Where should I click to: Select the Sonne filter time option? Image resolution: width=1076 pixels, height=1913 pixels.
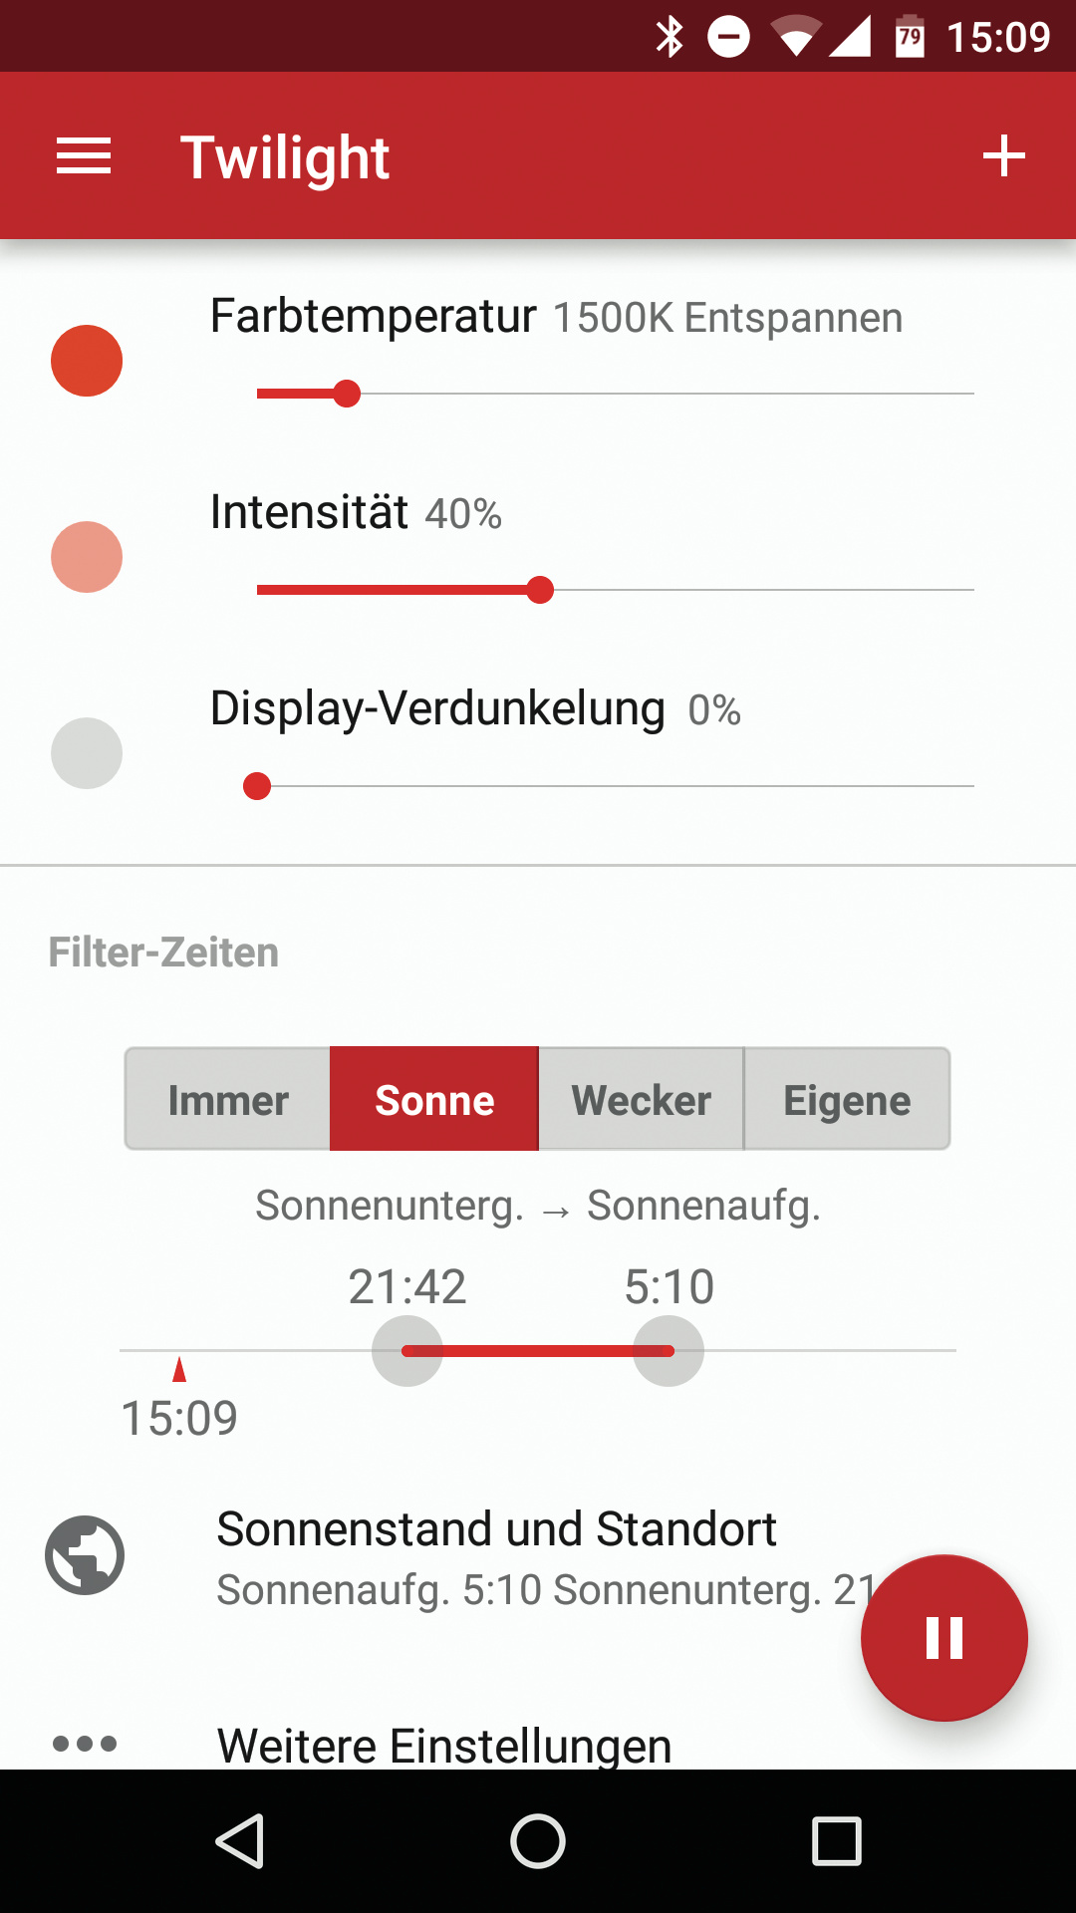tap(434, 1100)
